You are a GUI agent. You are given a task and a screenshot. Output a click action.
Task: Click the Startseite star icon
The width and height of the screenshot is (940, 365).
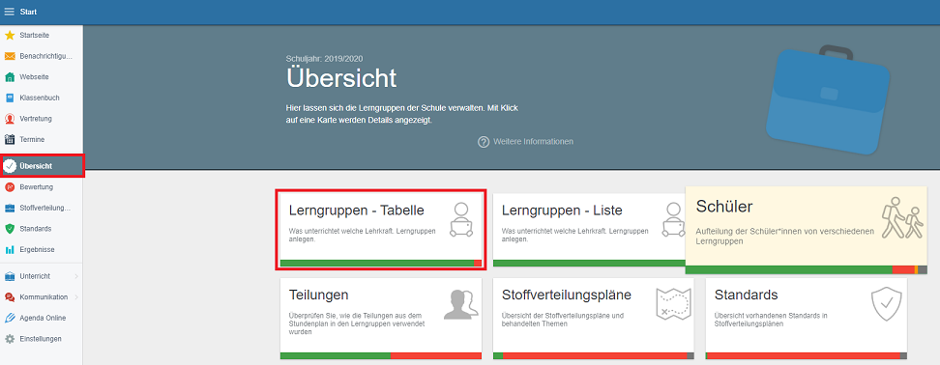point(10,36)
